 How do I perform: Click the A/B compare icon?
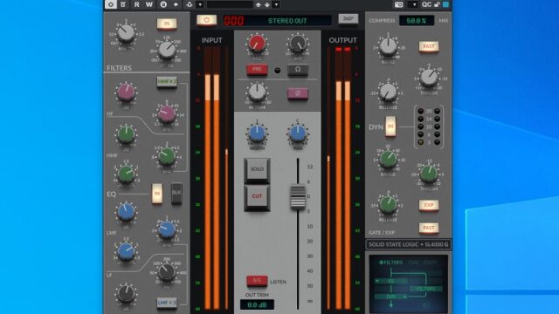tap(163, 4)
